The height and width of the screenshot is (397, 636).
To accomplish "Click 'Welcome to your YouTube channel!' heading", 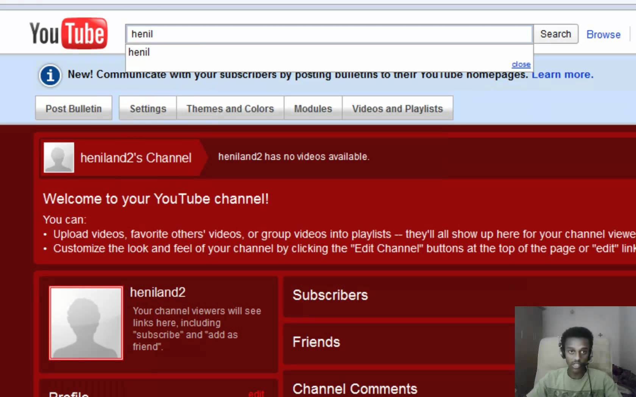I will pyautogui.click(x=156, y=199).
